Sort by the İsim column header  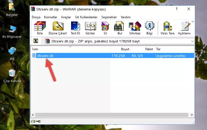pos(71,49)
